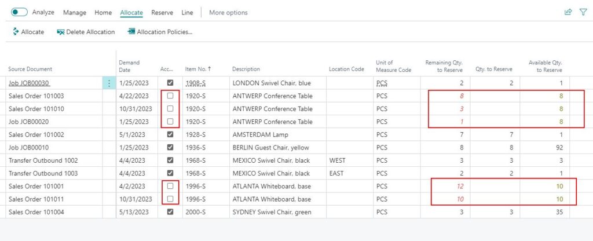Open the row menu for Job JOB00030
Screen dimensions: 593x241
(109, 83)
